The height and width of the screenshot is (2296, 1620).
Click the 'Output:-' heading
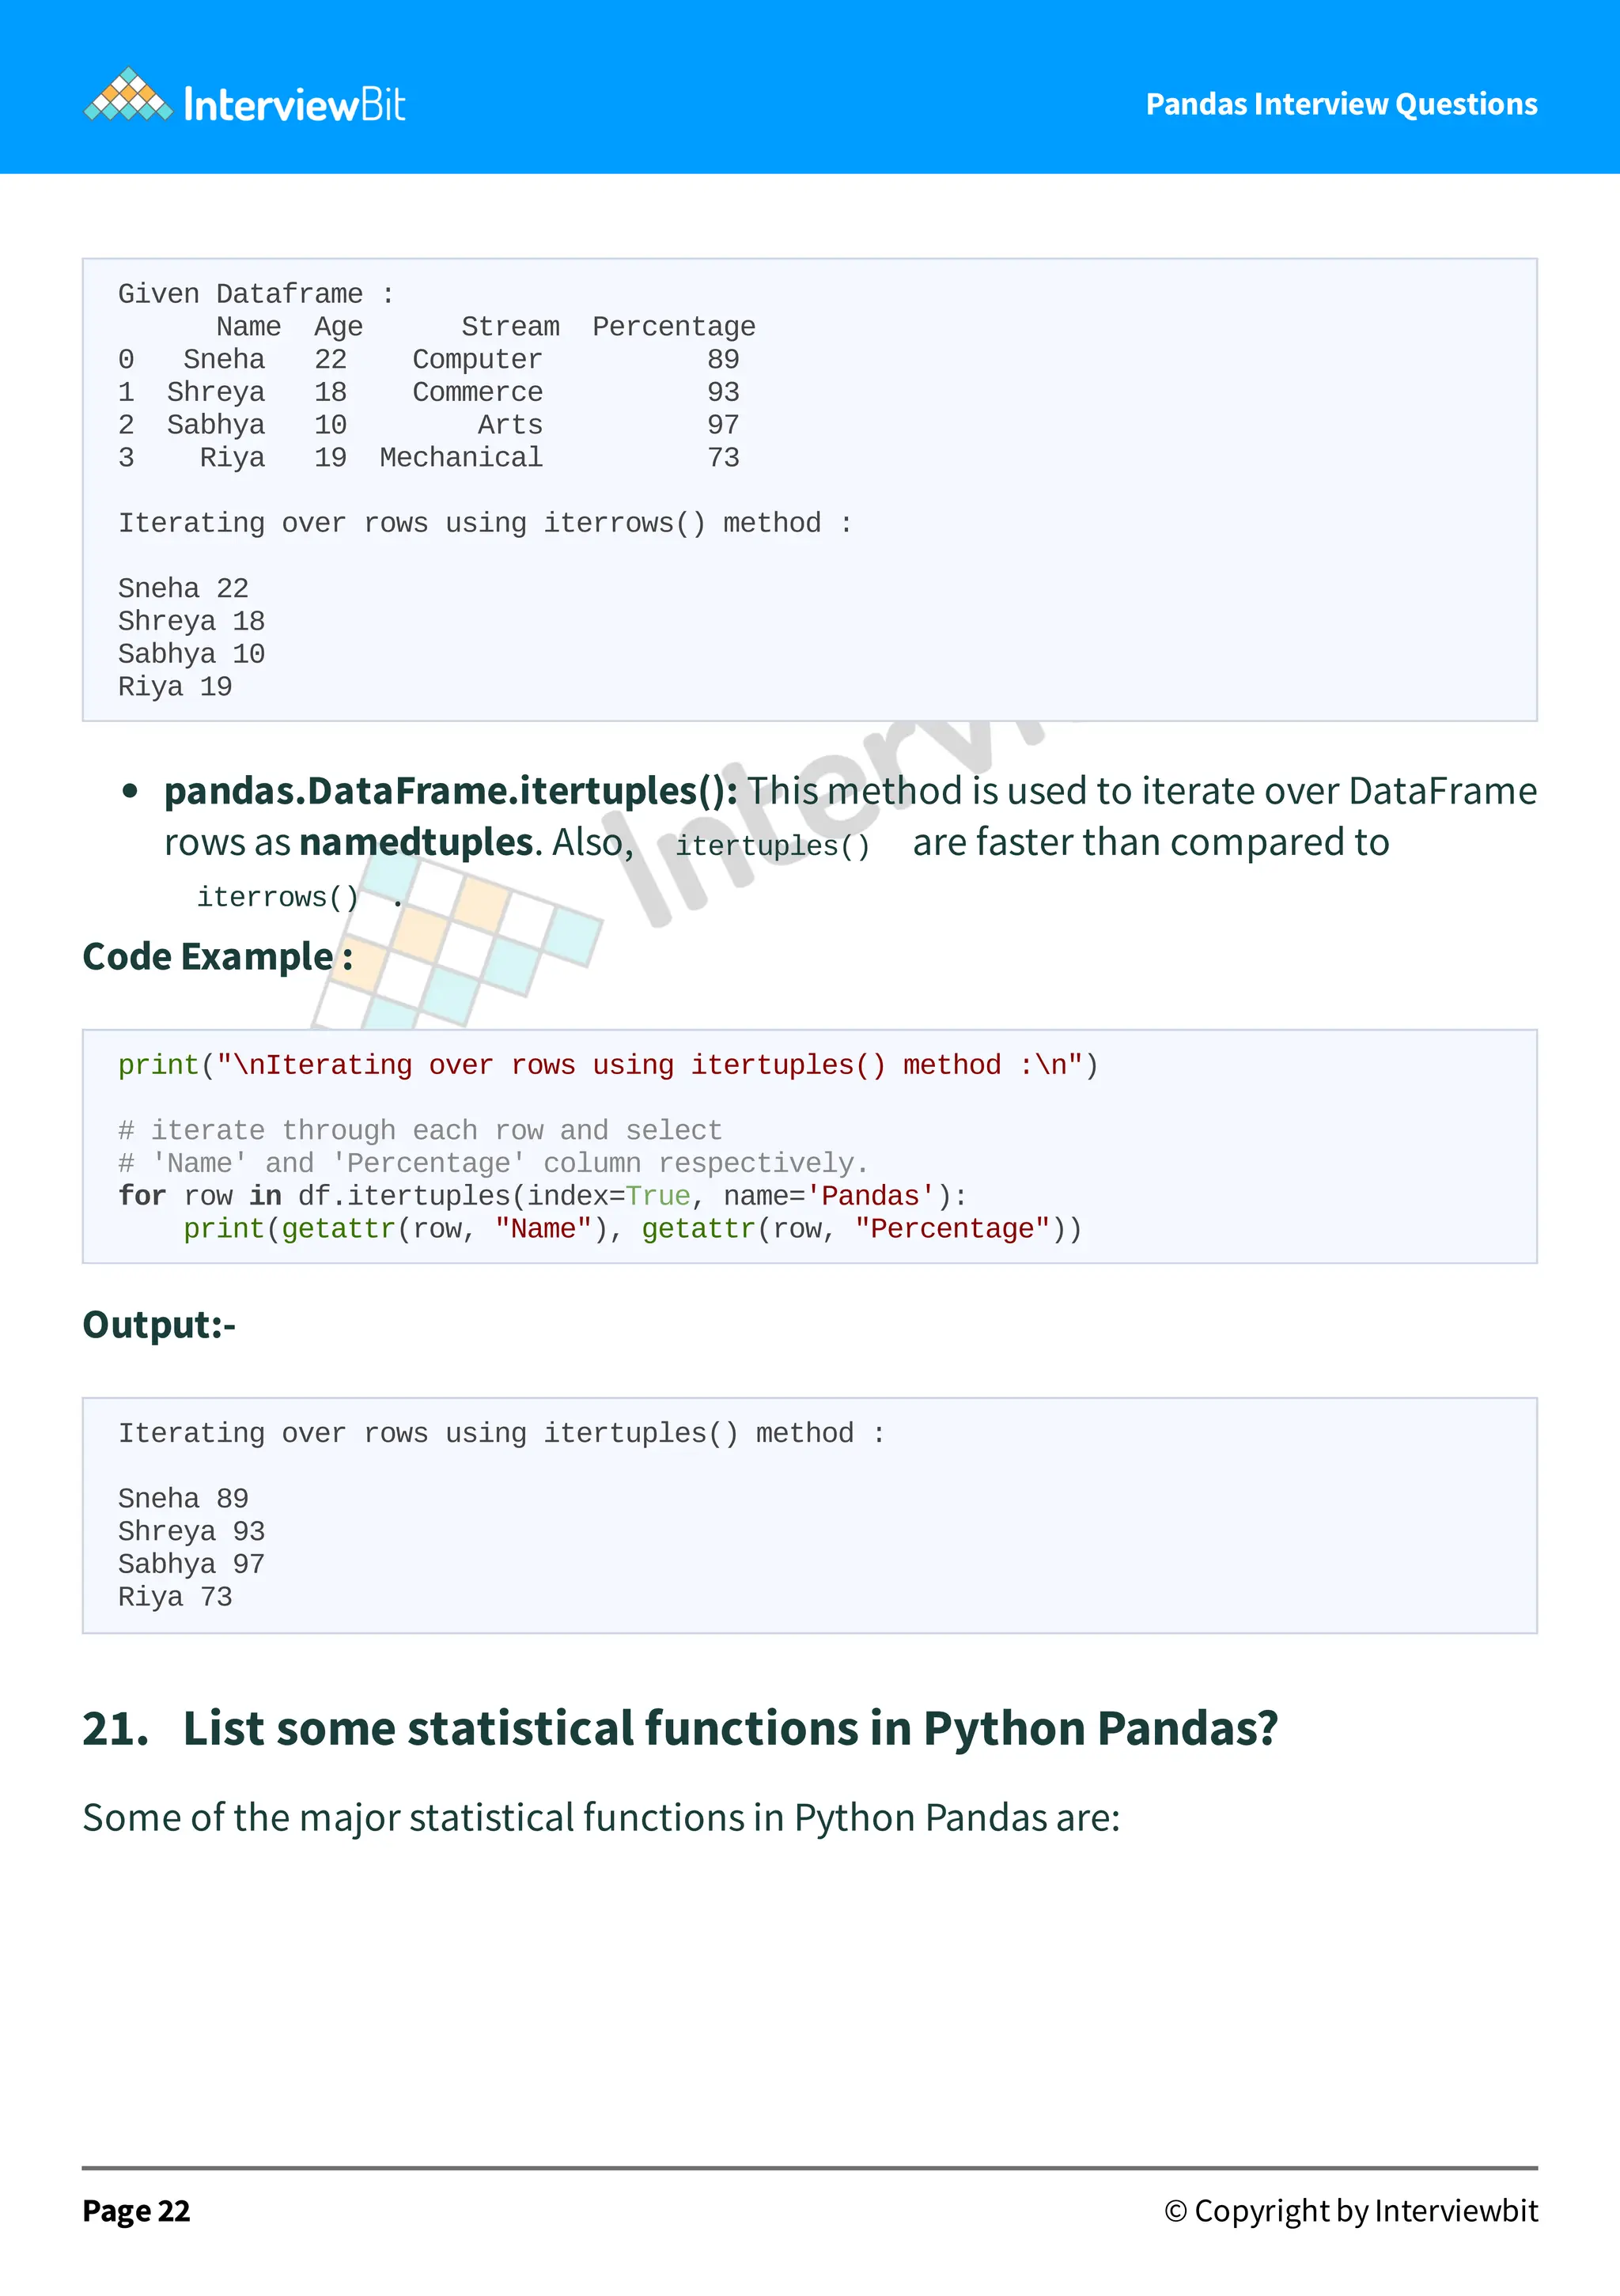pos(159,1325)
